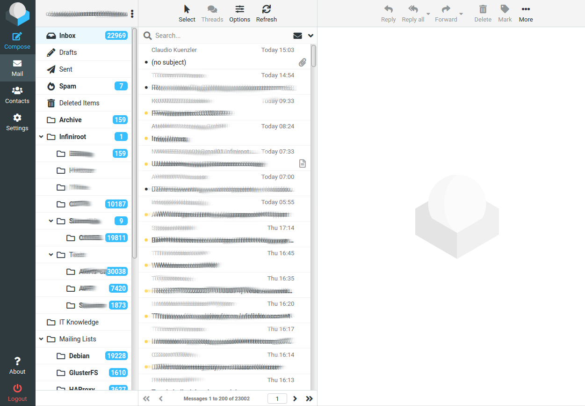This screenshot has width=585, height=406.
Task: Collapse the Mailing Lists folder
Action: (41, 339)
